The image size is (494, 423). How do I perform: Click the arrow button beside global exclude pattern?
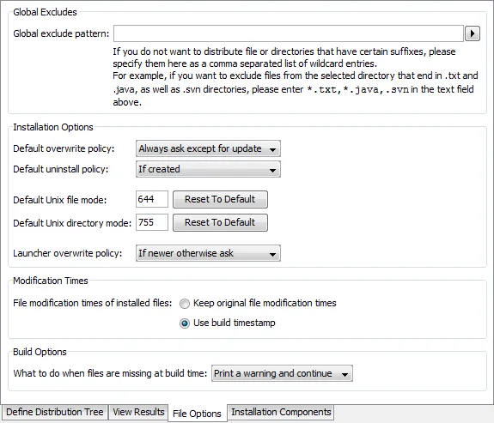(473, 33)
